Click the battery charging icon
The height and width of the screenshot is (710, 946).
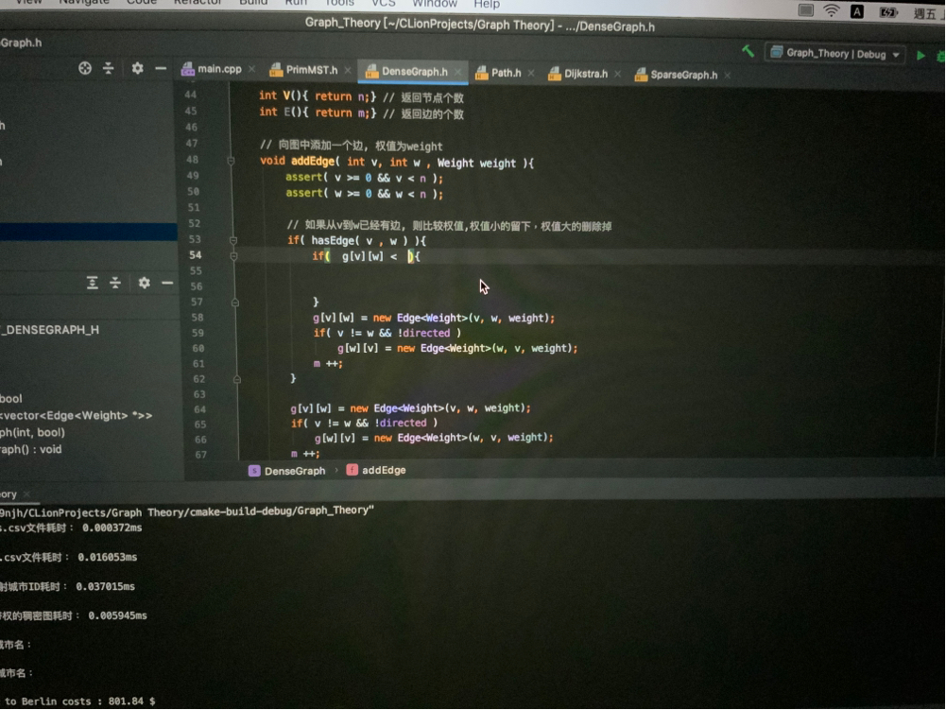click(x=888, y=12)
